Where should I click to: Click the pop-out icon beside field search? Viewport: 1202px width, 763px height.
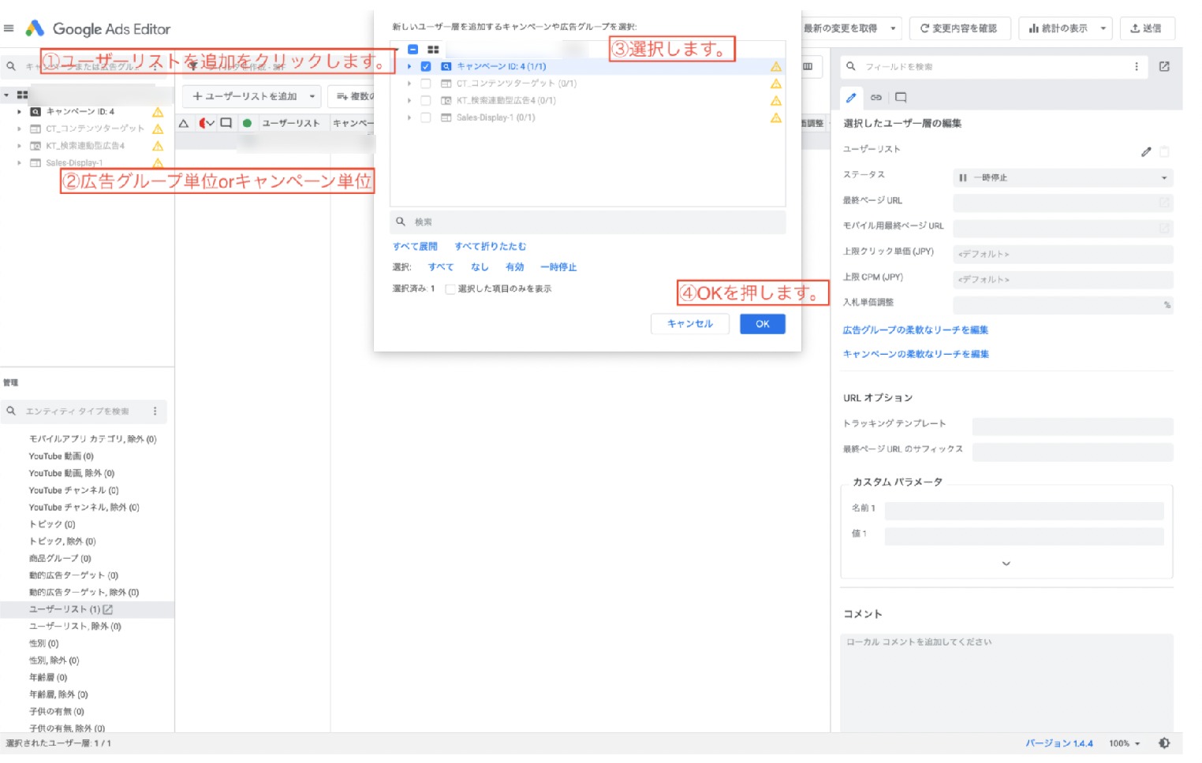point(1164,67)
